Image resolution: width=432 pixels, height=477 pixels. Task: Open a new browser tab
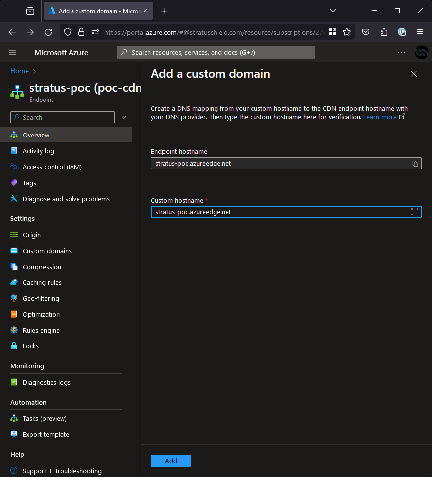tap(164, 11)
